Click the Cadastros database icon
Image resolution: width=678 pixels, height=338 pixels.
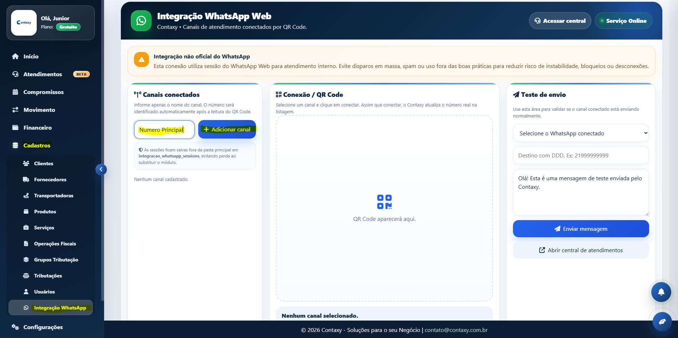coord(15,145)
